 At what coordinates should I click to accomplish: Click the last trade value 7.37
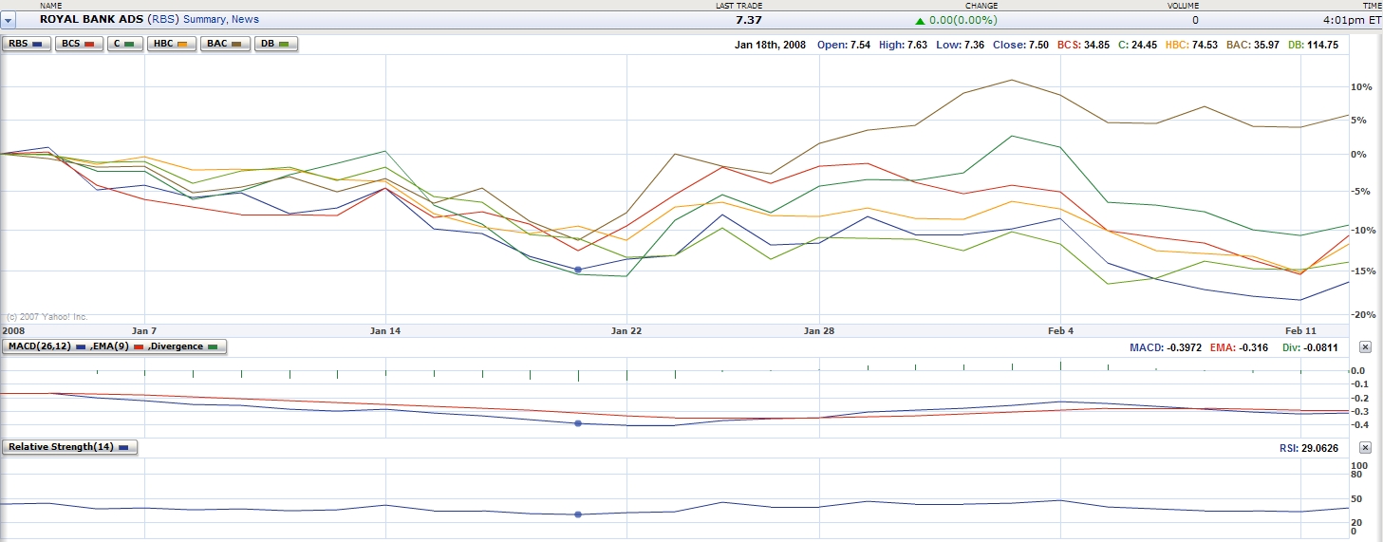click(749, 19)
